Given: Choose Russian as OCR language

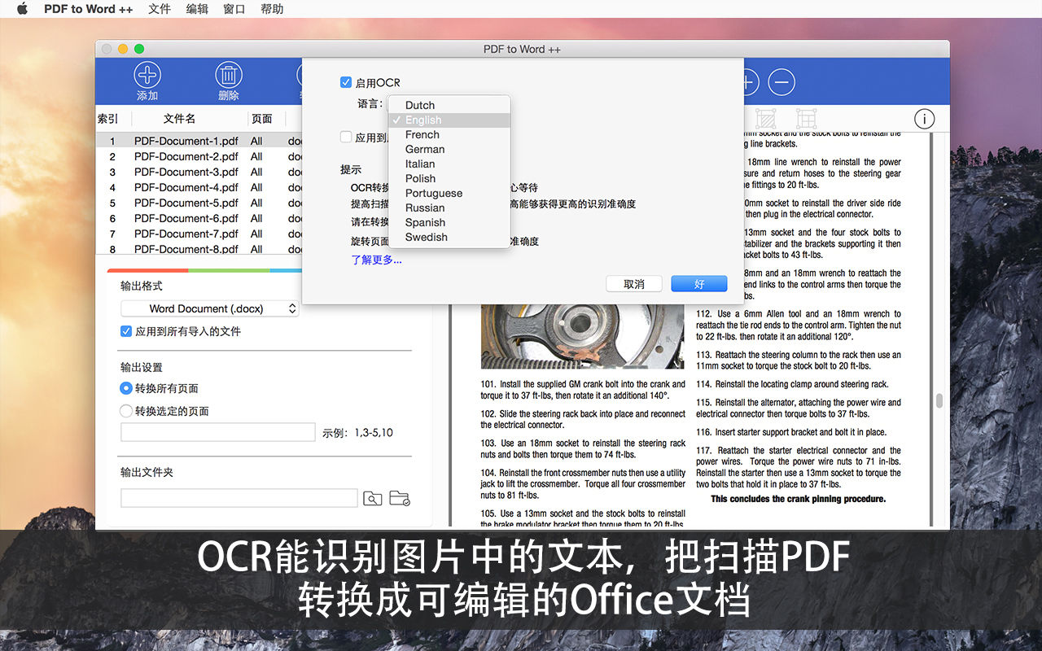Looking at the screenshot, I should [x=449, y=208].
